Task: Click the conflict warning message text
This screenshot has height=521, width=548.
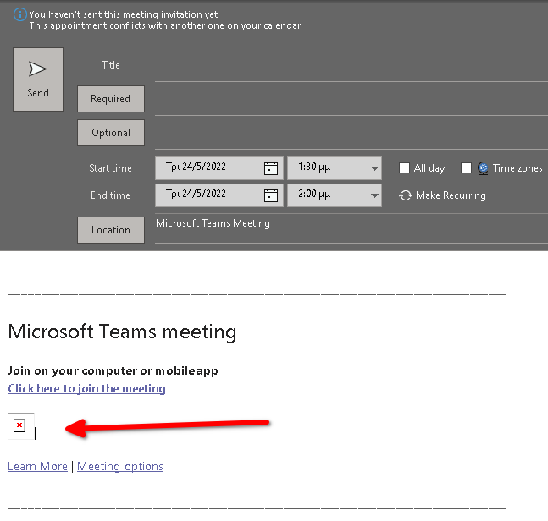Action: point(166,25)
